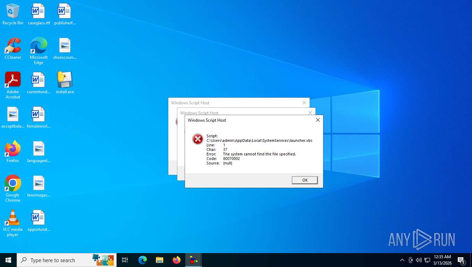Click the running script app taskbar icon
Screen dimensions: 472x267
coord(194,260)
